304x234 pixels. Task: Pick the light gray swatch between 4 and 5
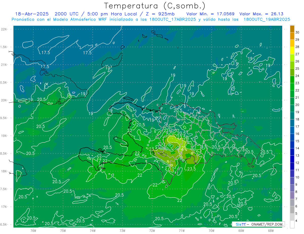(x=292, y=217)
